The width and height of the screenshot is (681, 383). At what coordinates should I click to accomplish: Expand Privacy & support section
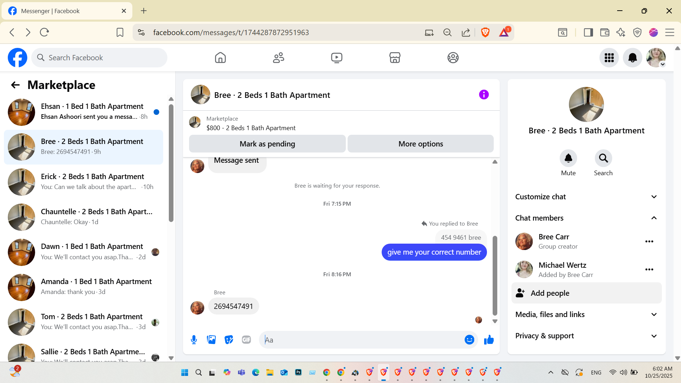(x=586, y=336)
